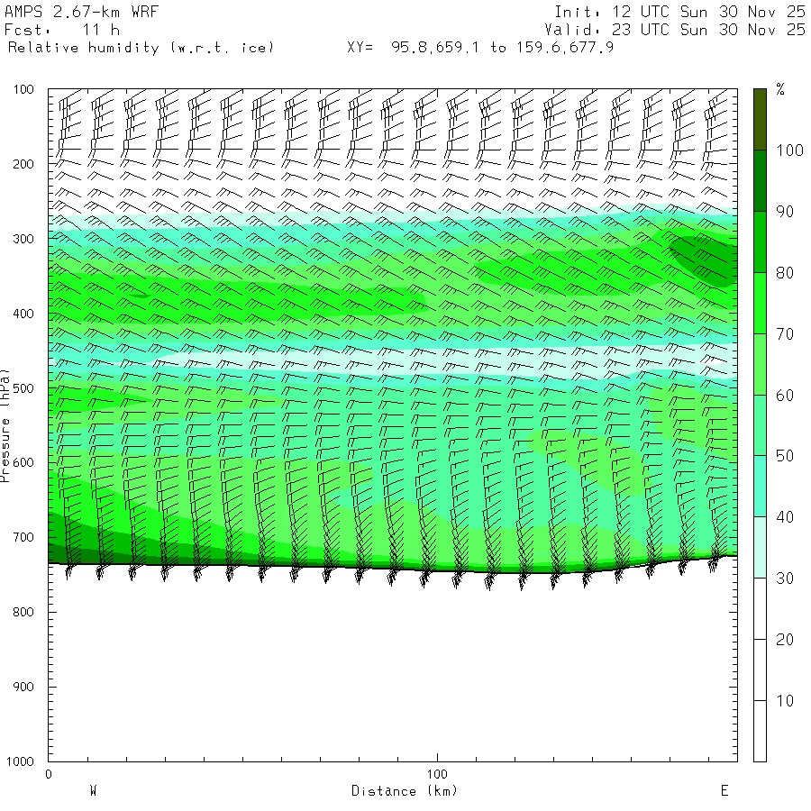The image size is (811, 811).
Task: Select the 500 pressure axis label
Action: click(x=23, y=388)
